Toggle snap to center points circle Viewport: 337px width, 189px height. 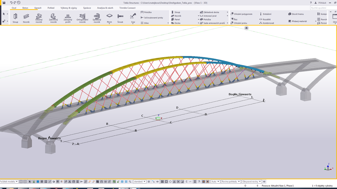[x=170, y=182]
